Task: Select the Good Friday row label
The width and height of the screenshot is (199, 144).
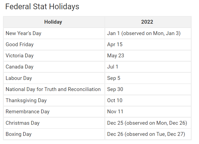Action: [x=20, y=45]
